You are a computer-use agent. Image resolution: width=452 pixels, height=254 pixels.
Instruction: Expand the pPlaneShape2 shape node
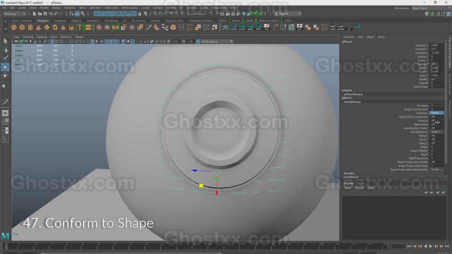pos(353,94)
